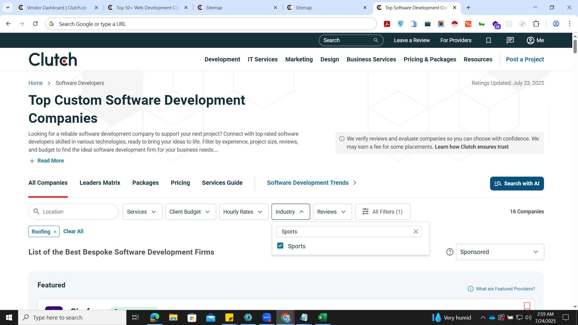
Task: Switch to Packages tab
Action: point(145,183)
